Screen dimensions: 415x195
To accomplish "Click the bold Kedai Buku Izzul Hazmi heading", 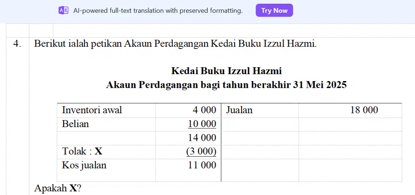I will click(227, 71).
